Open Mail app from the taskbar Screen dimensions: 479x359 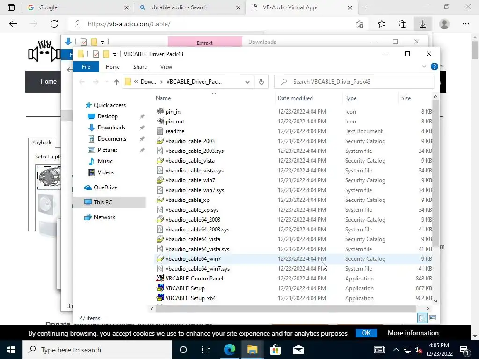[298, 350]
